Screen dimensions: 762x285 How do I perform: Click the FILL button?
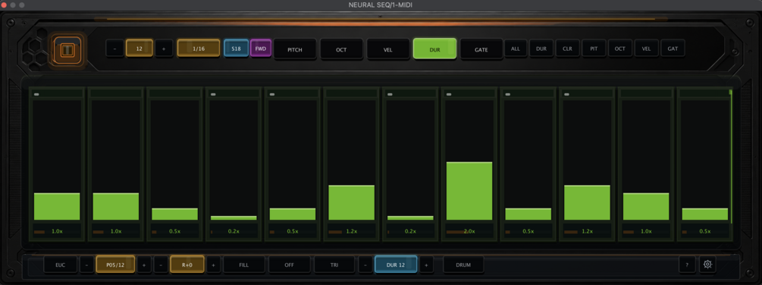point(244,265)
